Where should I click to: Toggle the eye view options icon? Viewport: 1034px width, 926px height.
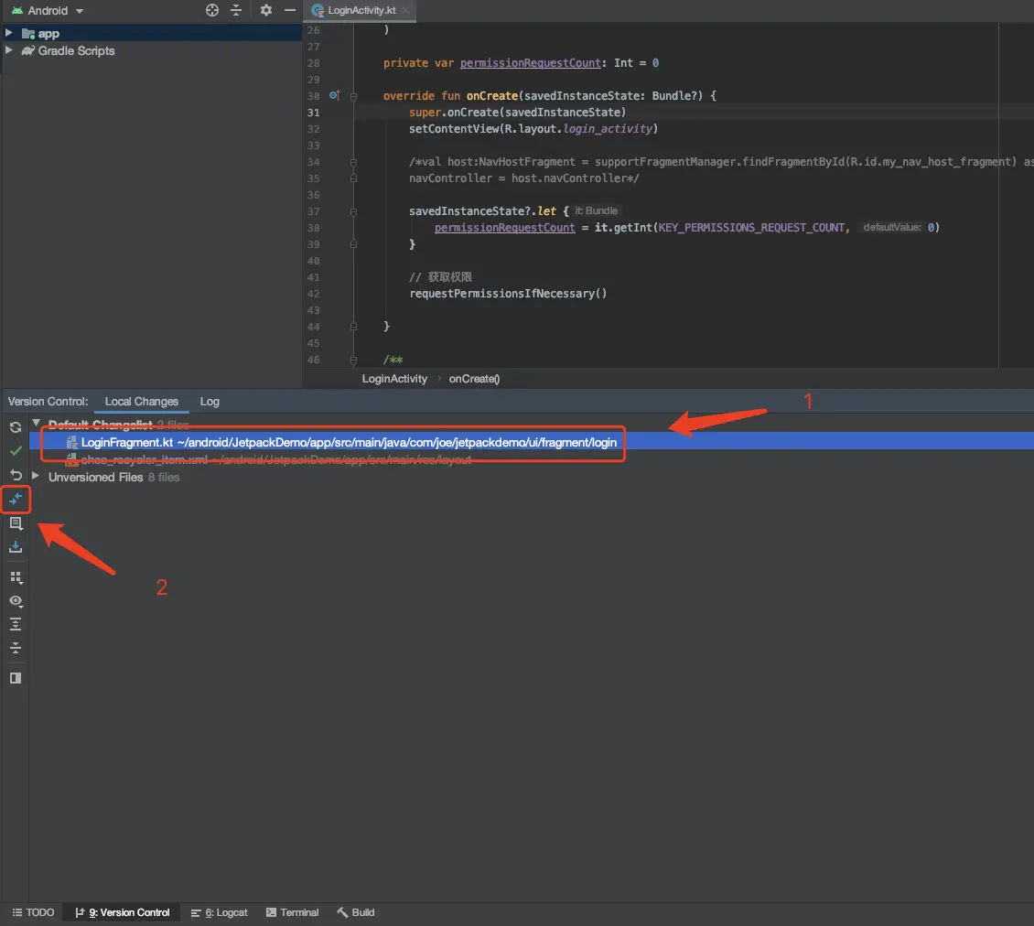tap(16, 601)
